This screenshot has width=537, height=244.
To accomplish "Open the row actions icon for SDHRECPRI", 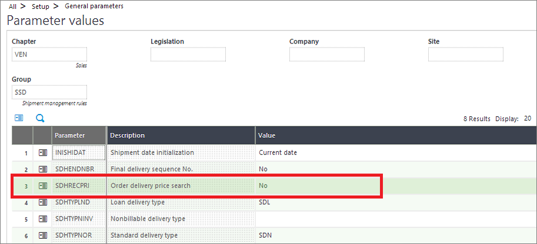I will pos(43,186).
